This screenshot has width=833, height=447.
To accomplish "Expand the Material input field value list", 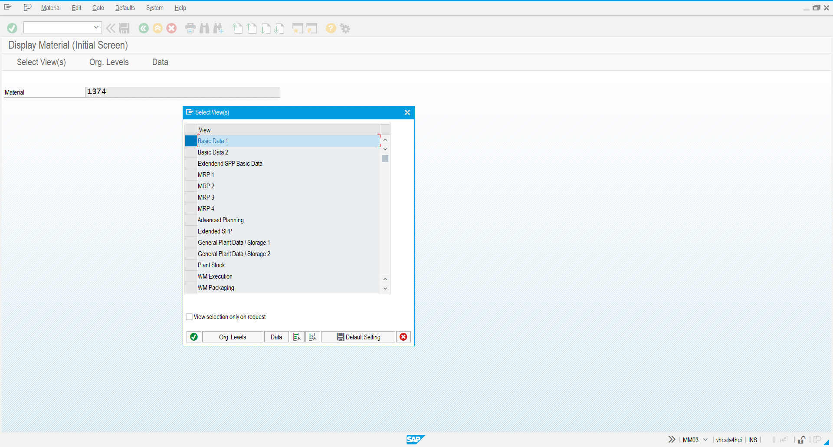I will (275, 92).
